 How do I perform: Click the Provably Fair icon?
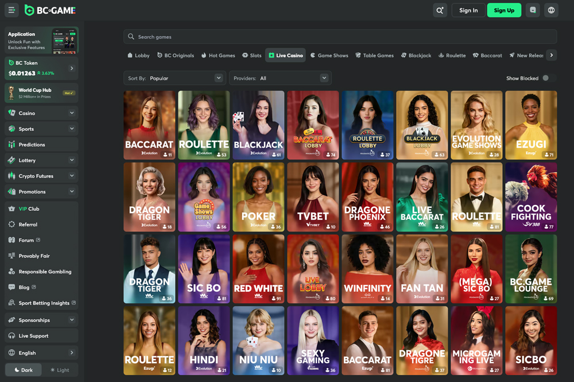tap(11, 256)
